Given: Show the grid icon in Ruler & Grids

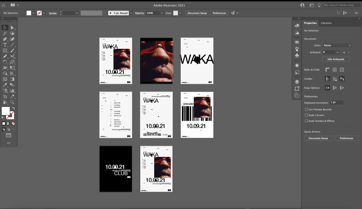Looking at the screenshot, I should click(x=335, y=70).
